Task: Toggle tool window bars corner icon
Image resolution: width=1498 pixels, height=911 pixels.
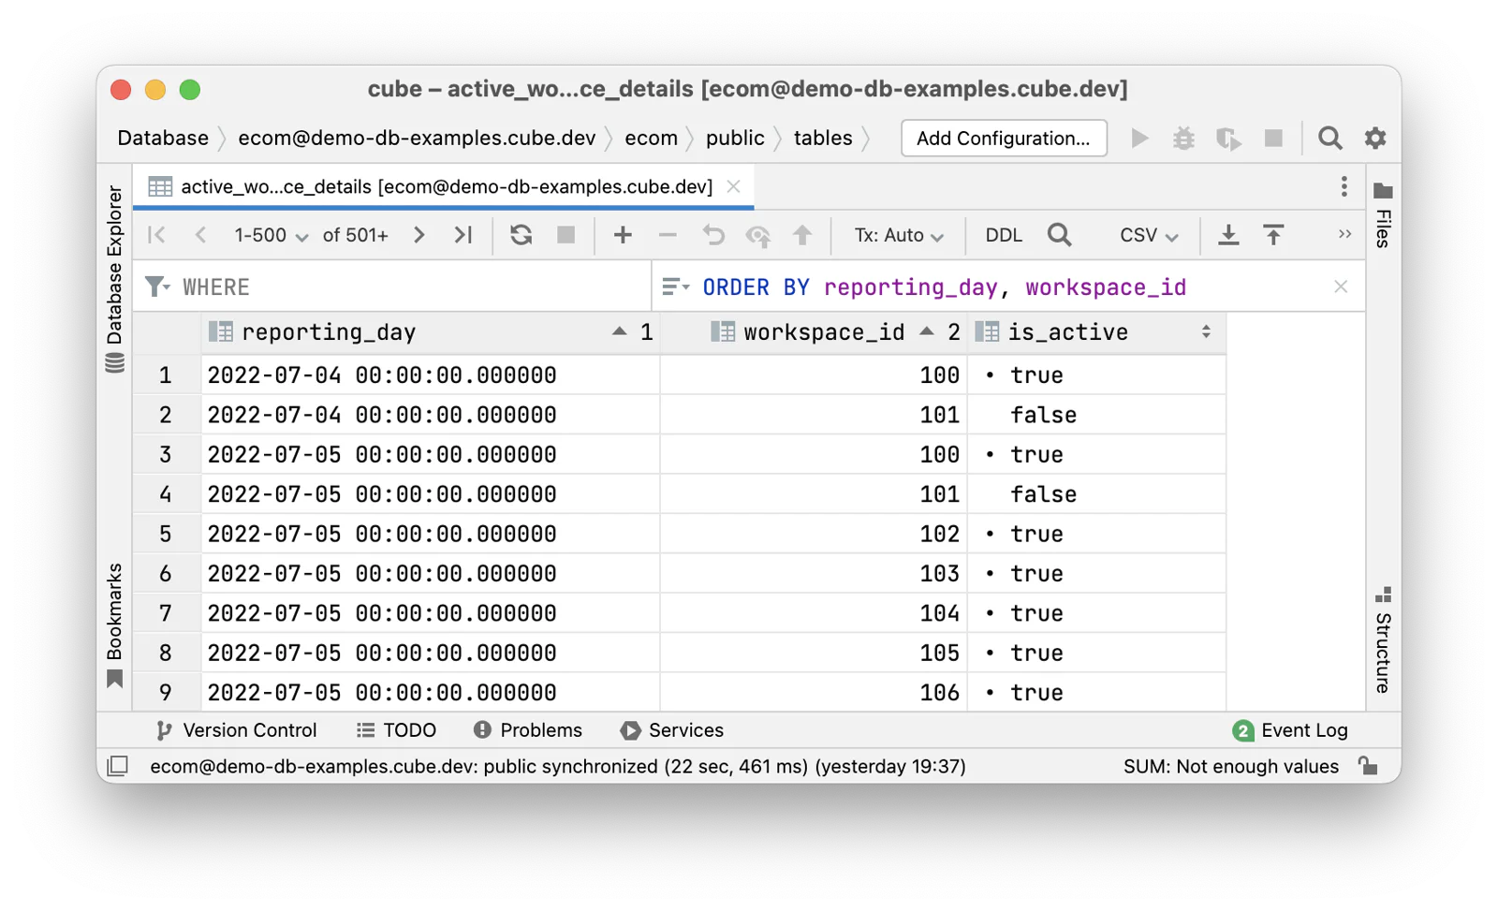Action: pyautogui.click(x=118, y=766)
